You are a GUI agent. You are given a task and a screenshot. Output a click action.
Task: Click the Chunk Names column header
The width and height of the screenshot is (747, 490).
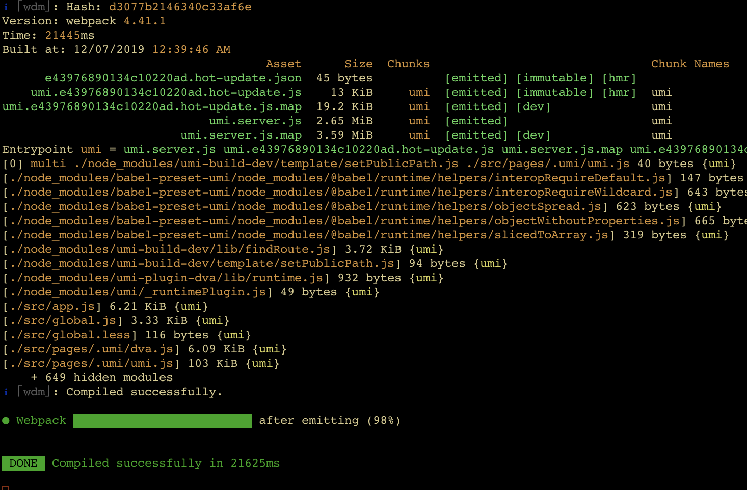coord(690,64)
